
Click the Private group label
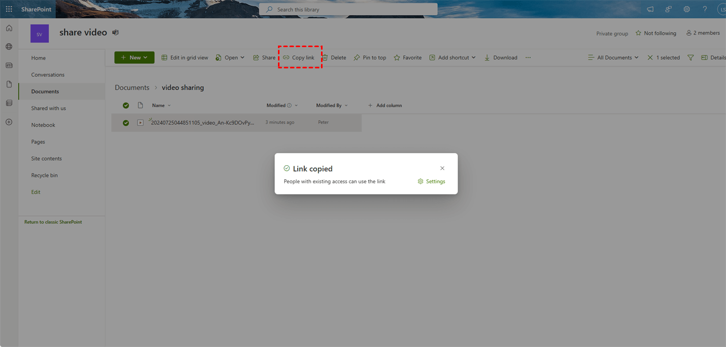point(612,34)
